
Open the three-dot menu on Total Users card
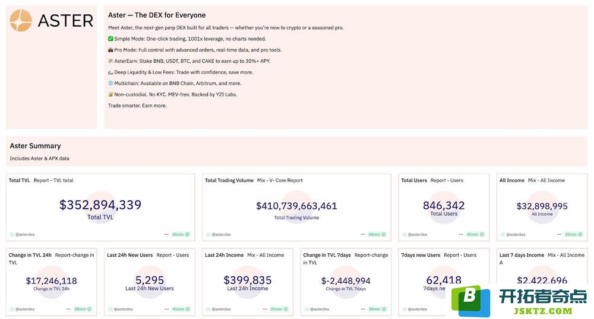(461, 234)
